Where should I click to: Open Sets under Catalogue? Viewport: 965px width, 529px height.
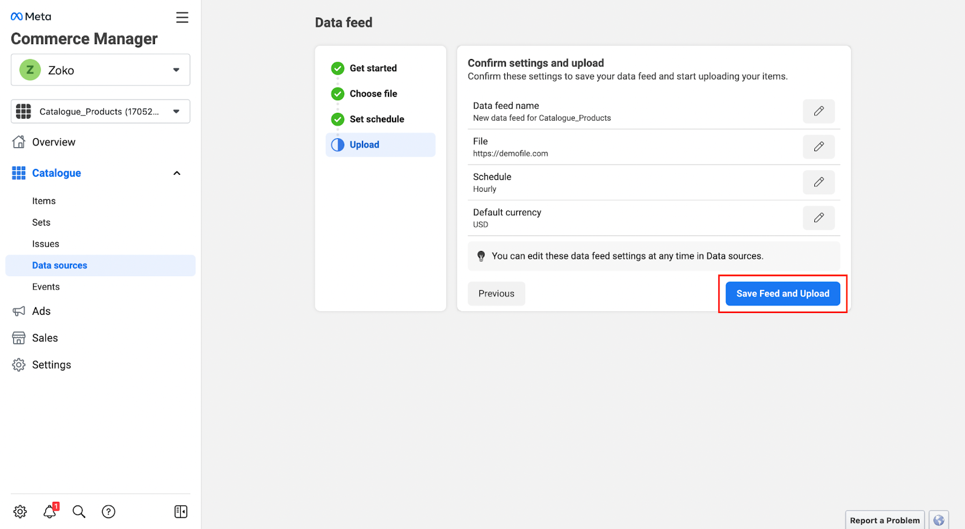[x=42, y=223]
